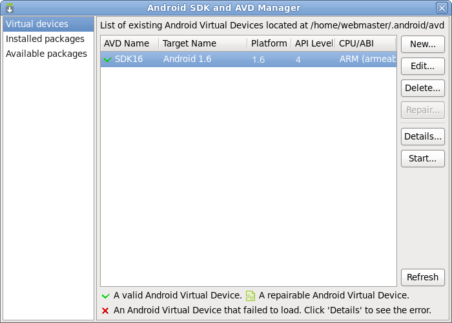The width and height of the screenshot is (452, 323).
Task: Click the Android SDK download icon in title bar
Action: pos(10,8)
